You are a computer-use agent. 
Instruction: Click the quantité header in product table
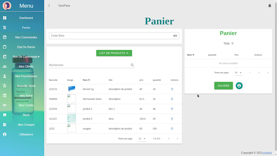[x=157, y=80]
